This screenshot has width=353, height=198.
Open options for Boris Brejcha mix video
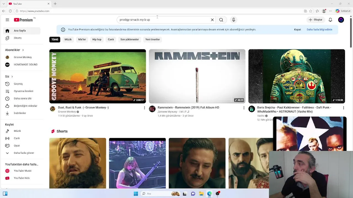pos(343,108)
